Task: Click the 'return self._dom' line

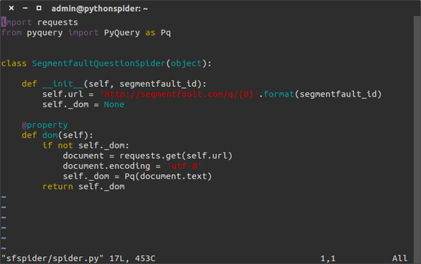Action: point(83,186)
